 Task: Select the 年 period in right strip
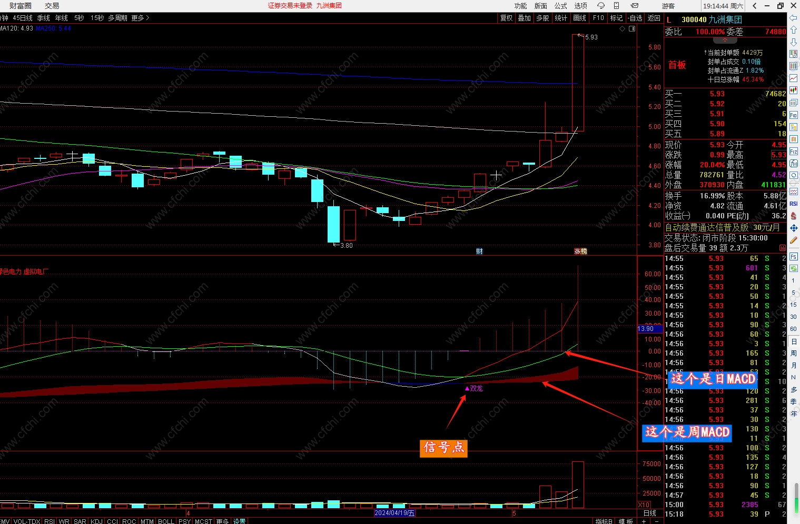(793, 414)
